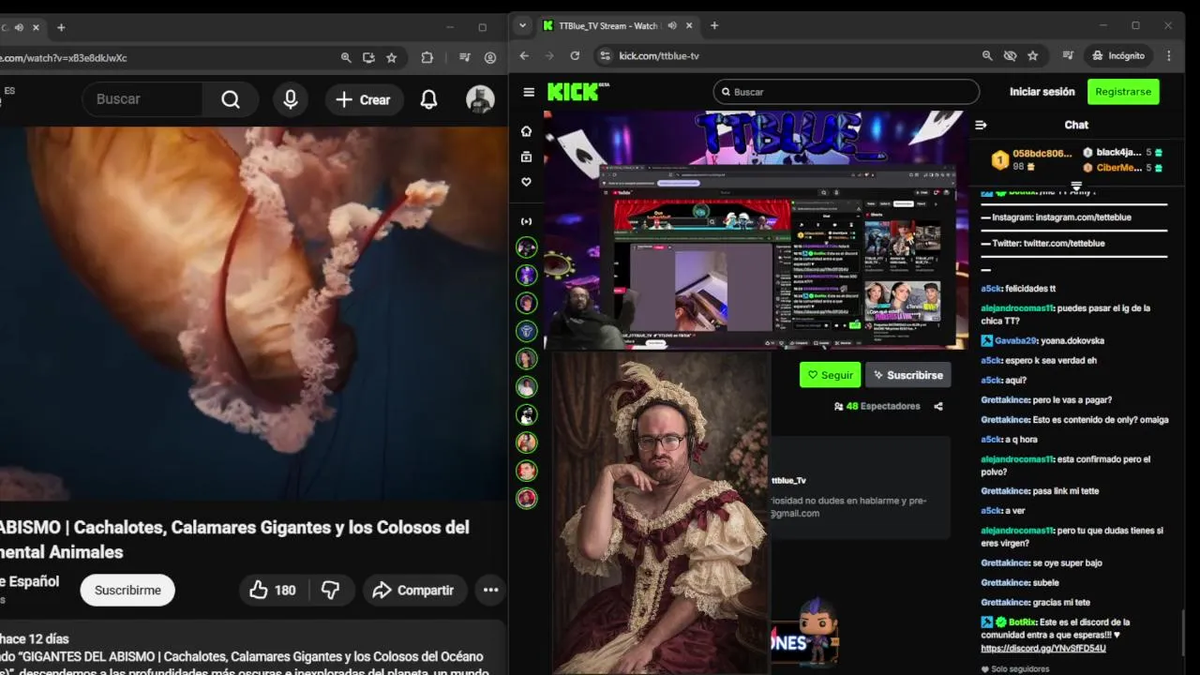
Task: Click Iniciar sesión on Kick
Action: (1042, 92)
